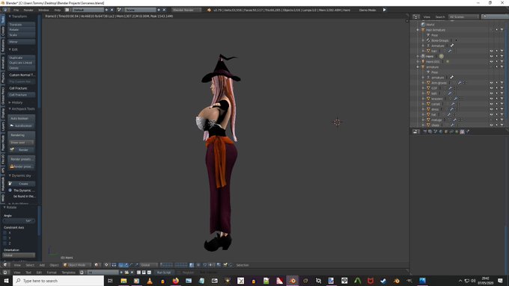Add a new screen layout with plus icon
The height and width of the screenshot is (286, 509).
click(x=106, y=10)
